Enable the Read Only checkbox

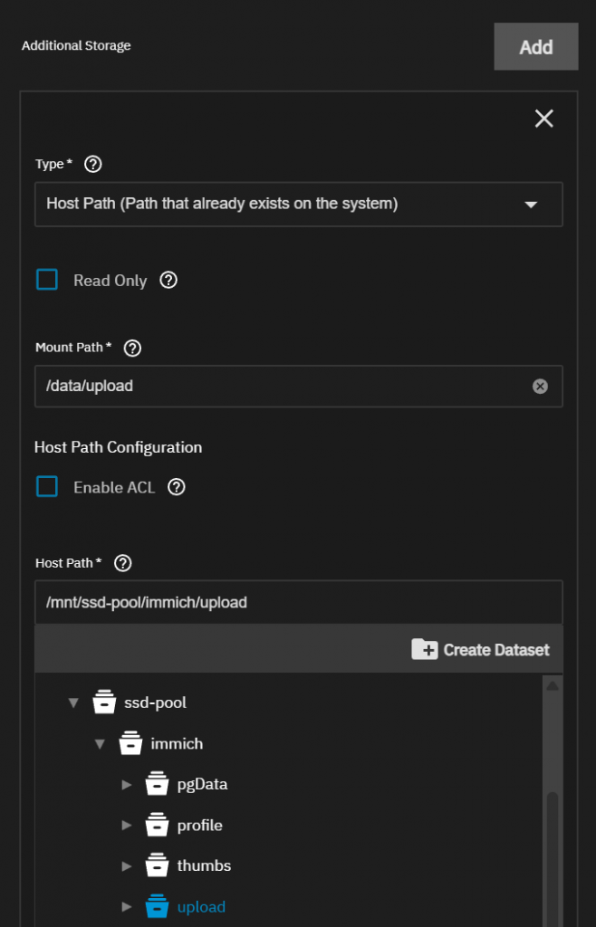(47, 280)
